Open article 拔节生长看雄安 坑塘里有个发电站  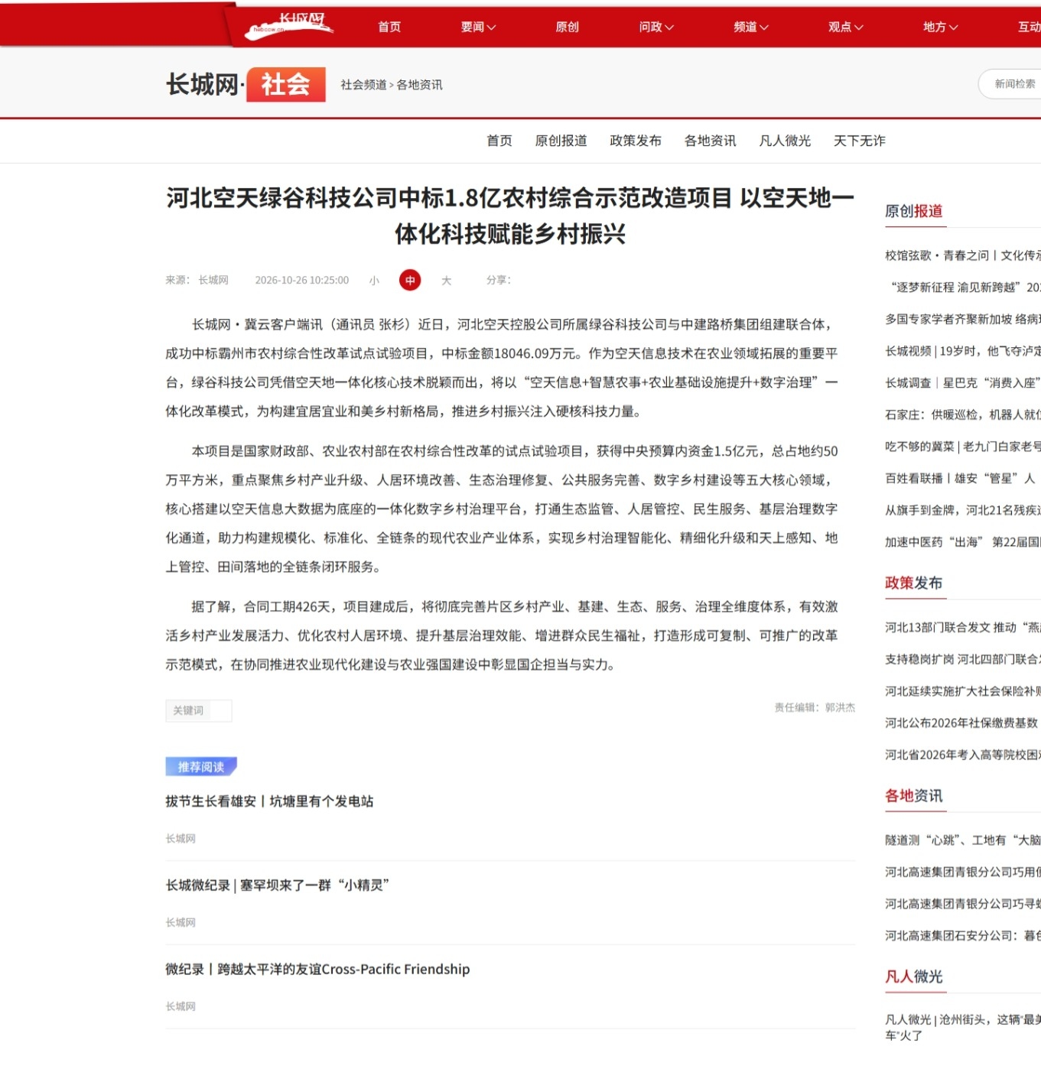(269, 801)
